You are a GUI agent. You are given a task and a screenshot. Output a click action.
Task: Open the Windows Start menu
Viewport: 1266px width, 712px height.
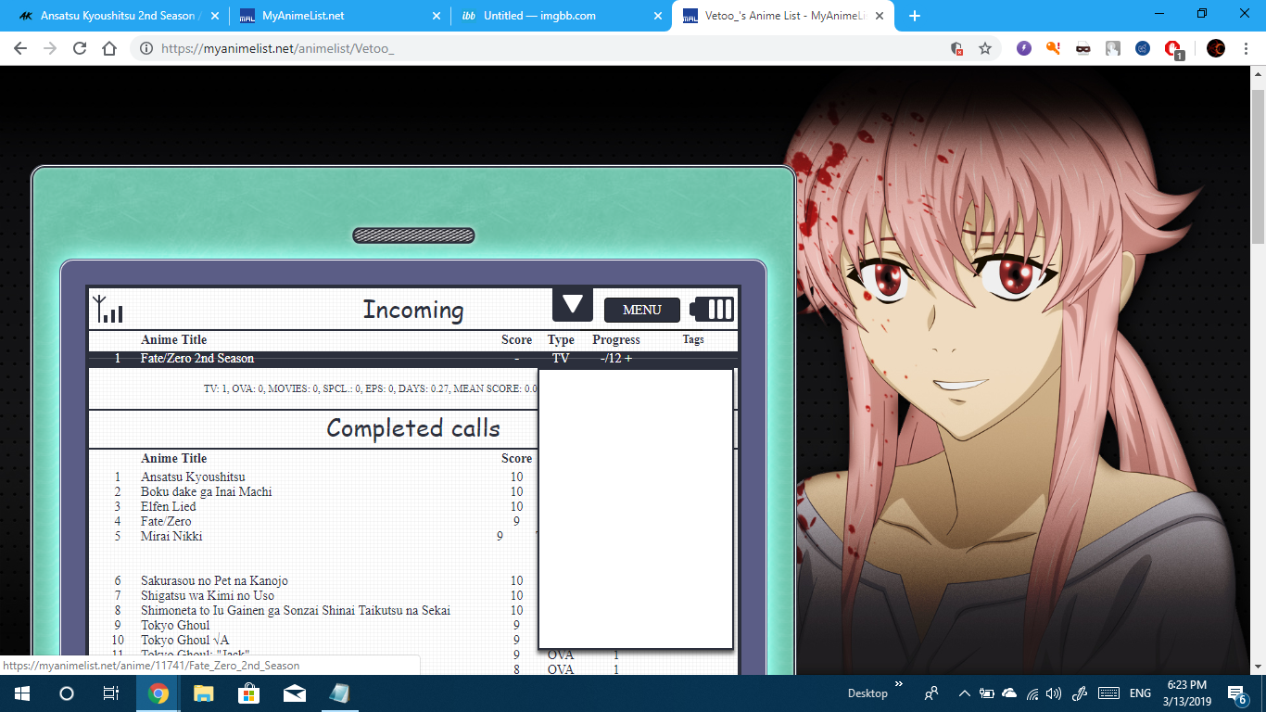click(22, 693)
